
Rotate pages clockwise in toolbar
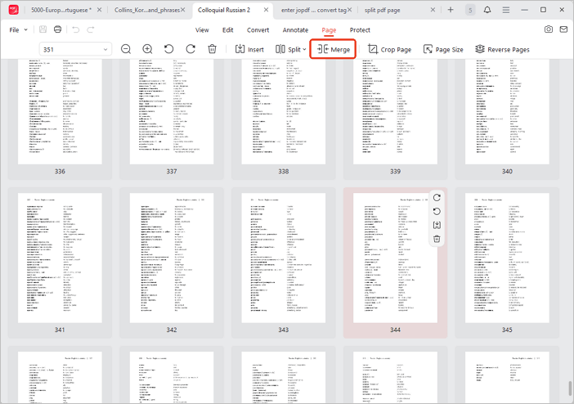click(x=191, y=49)
